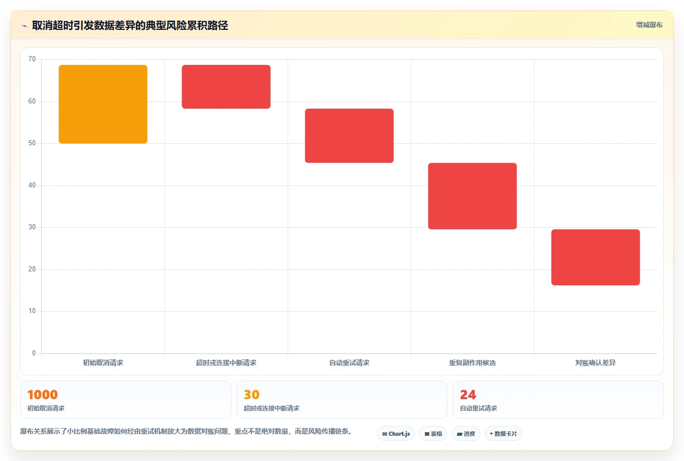Click y-axis value 40

click(x=32, y=185)
